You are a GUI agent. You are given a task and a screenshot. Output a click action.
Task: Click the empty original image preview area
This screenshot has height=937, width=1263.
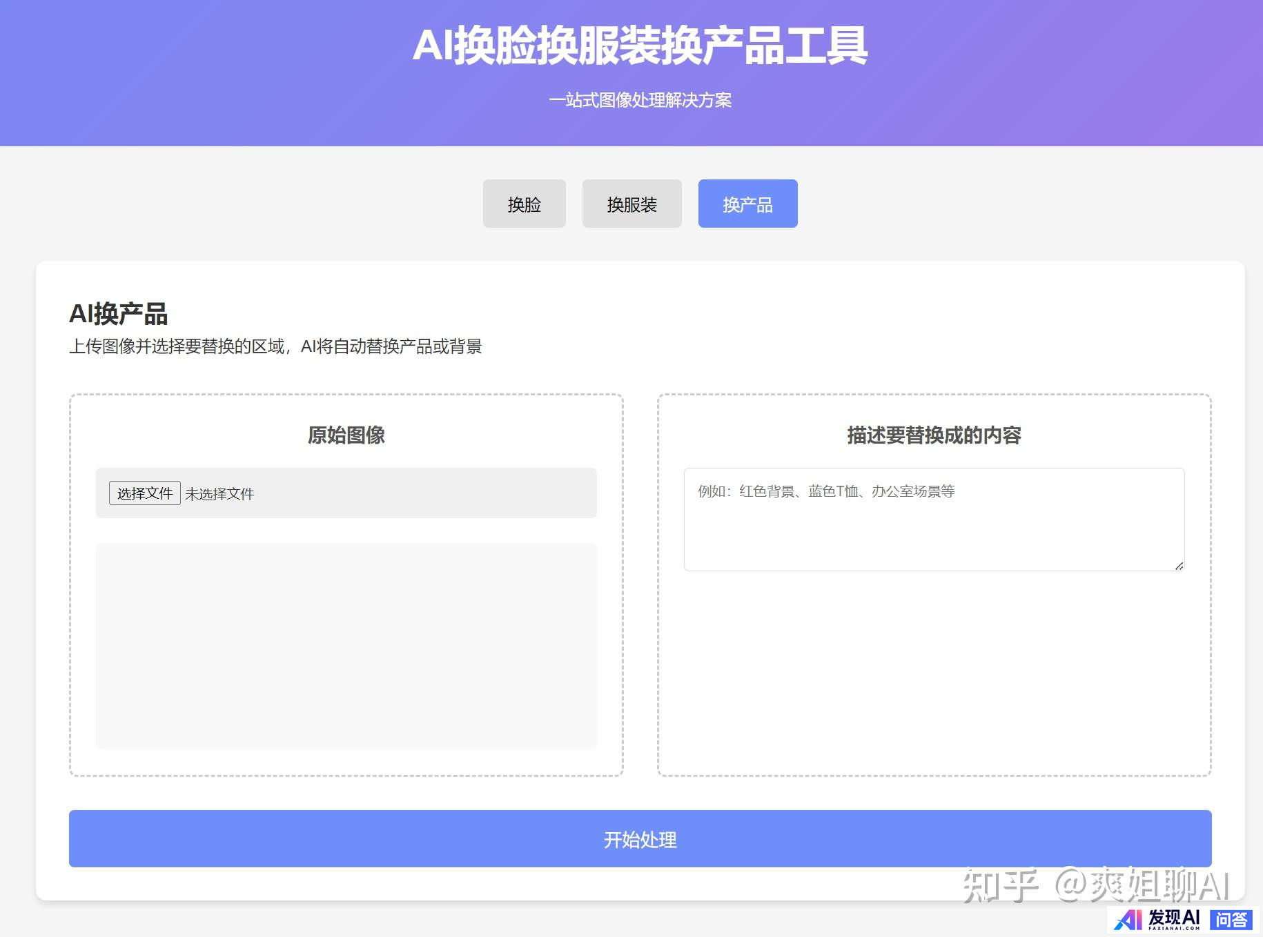tap(346, 646)
